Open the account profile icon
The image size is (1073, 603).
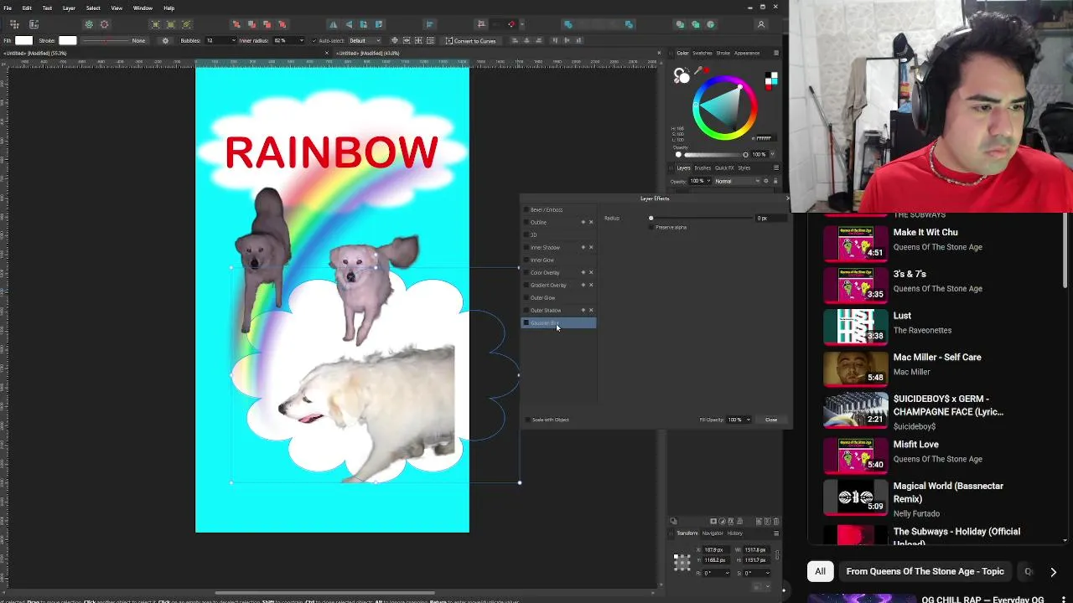point(761,24)
